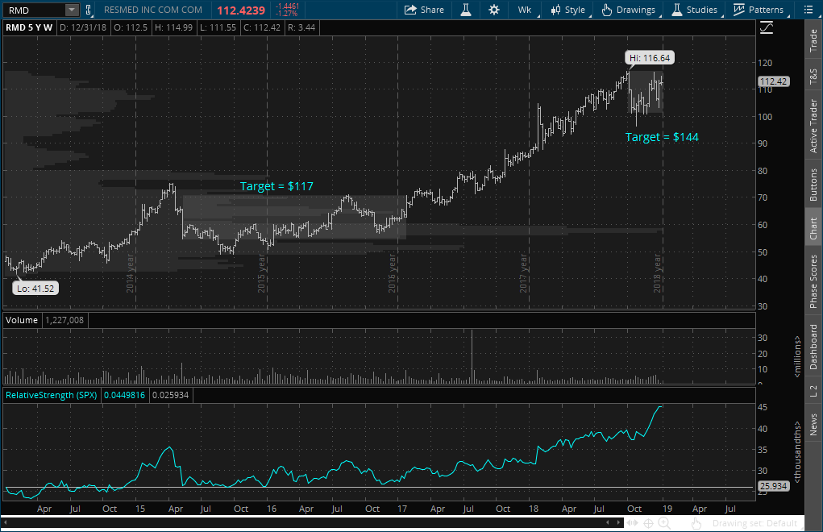Open the Wk timeframe selector
This screenshot has width=823, height=532.
pyautogui.click(x=524, y=10)
